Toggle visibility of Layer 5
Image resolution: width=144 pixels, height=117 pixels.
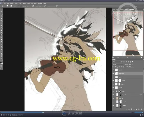coord(113,81)
